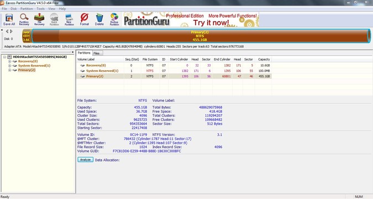Collapse the HD0 Hitachi disk node
This screenshot has width=373, height=199.
coord(4,57)
